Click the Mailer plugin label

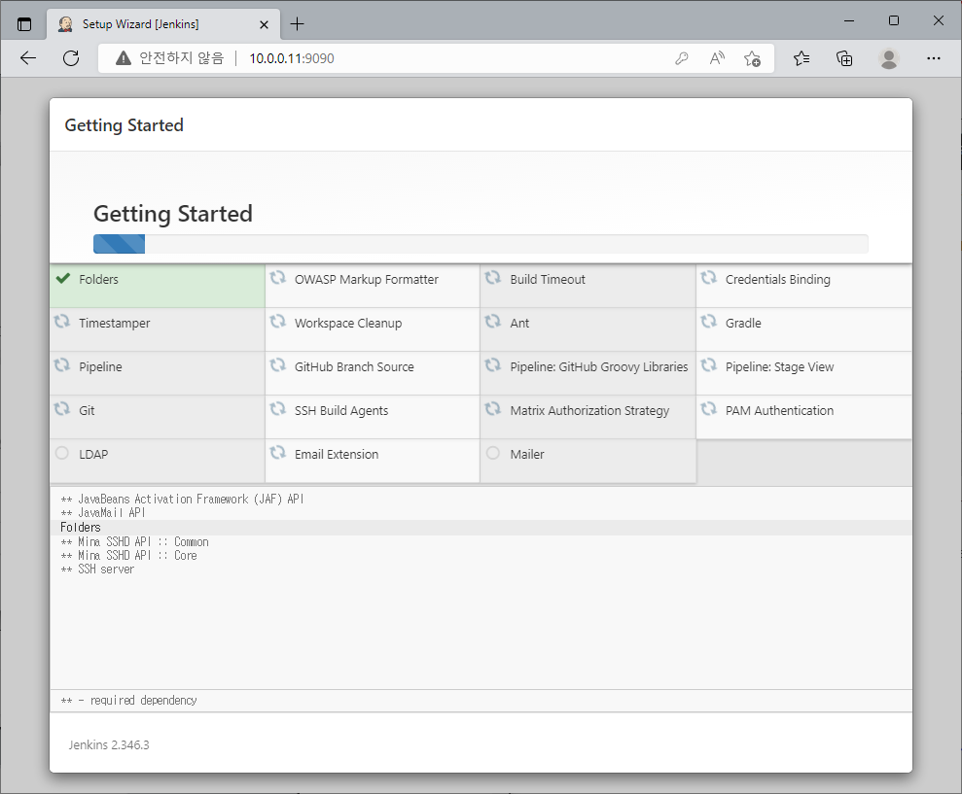point(527,454)
